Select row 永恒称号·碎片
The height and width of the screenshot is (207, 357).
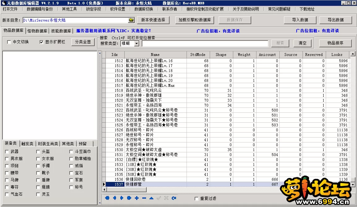click(226, 145)
